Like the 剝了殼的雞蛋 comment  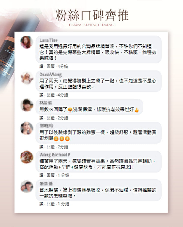[41, 147]
